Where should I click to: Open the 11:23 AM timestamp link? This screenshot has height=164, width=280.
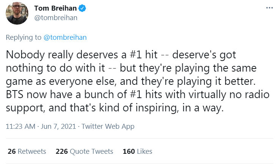(x=20, y=126)
